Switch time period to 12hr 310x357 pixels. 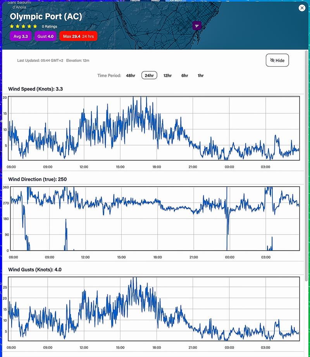[x=167, y=76]
